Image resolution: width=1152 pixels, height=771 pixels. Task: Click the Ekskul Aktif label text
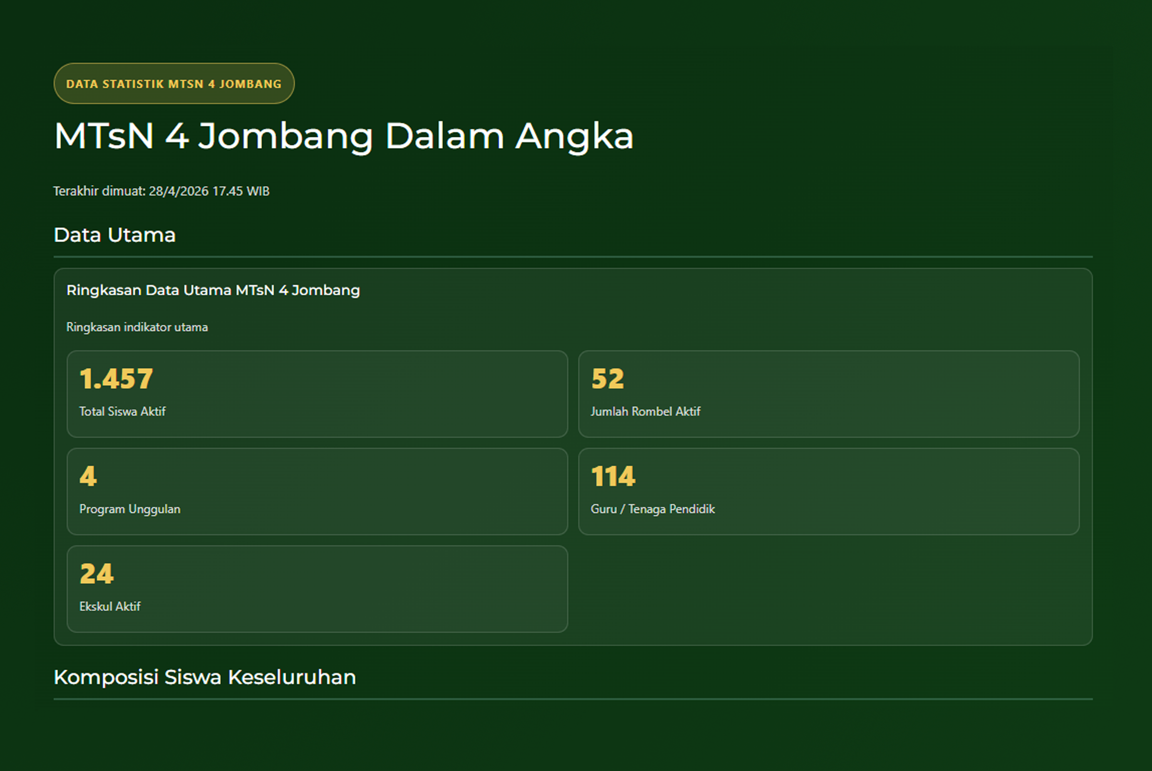pos(109,606)
